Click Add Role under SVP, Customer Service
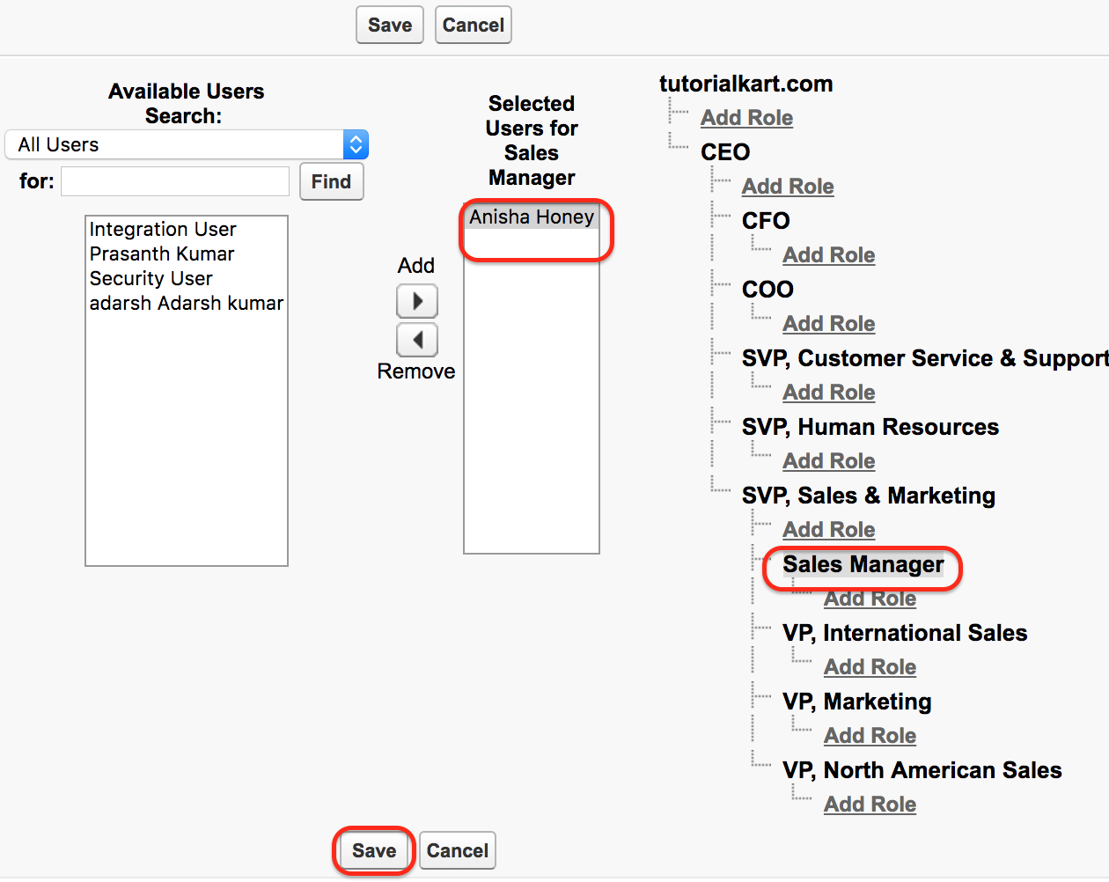The height and width of the screenshot is (882, 1109). [829, 392]
